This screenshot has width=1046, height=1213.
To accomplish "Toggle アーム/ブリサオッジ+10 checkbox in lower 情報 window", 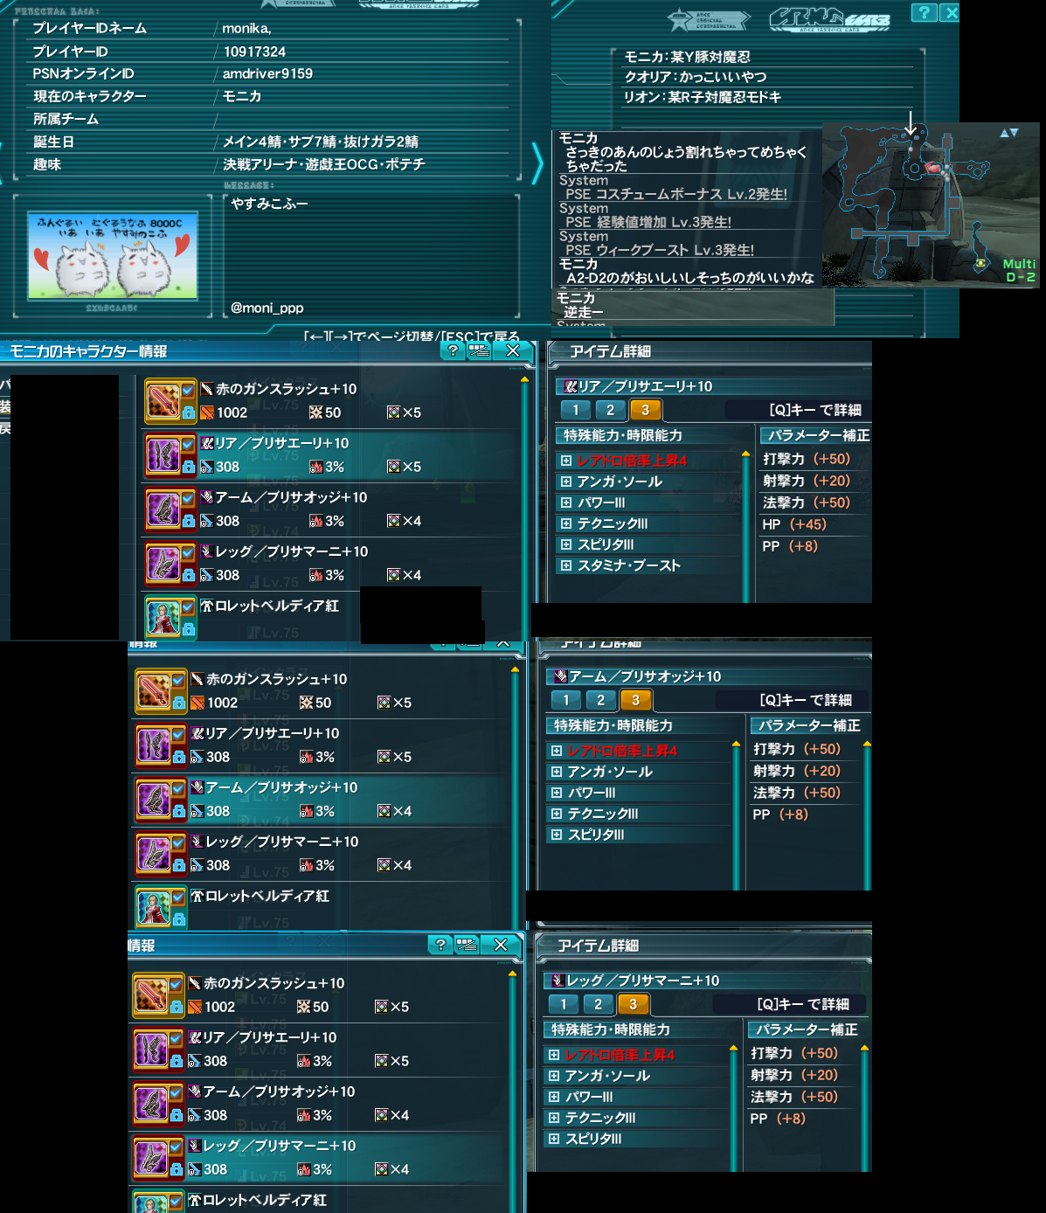I will [x=177, y=1092].
